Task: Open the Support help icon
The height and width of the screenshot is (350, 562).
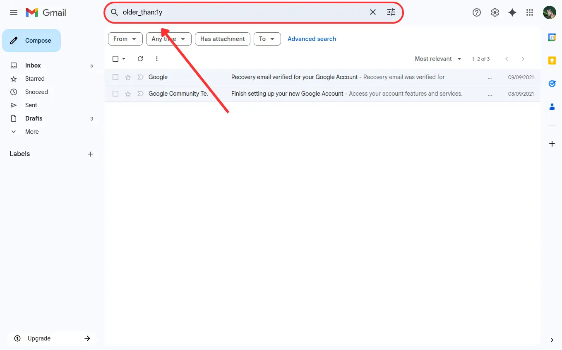Action: [477, 12]
